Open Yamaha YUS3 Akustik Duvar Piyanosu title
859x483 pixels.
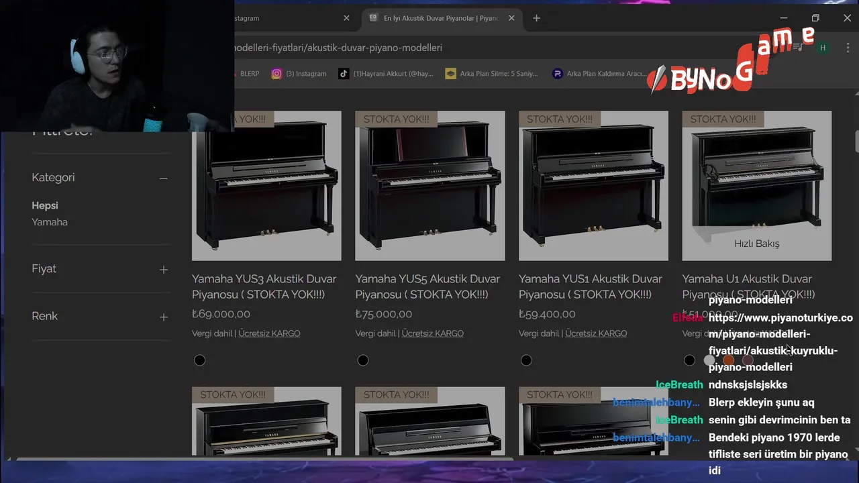(264, 286)
